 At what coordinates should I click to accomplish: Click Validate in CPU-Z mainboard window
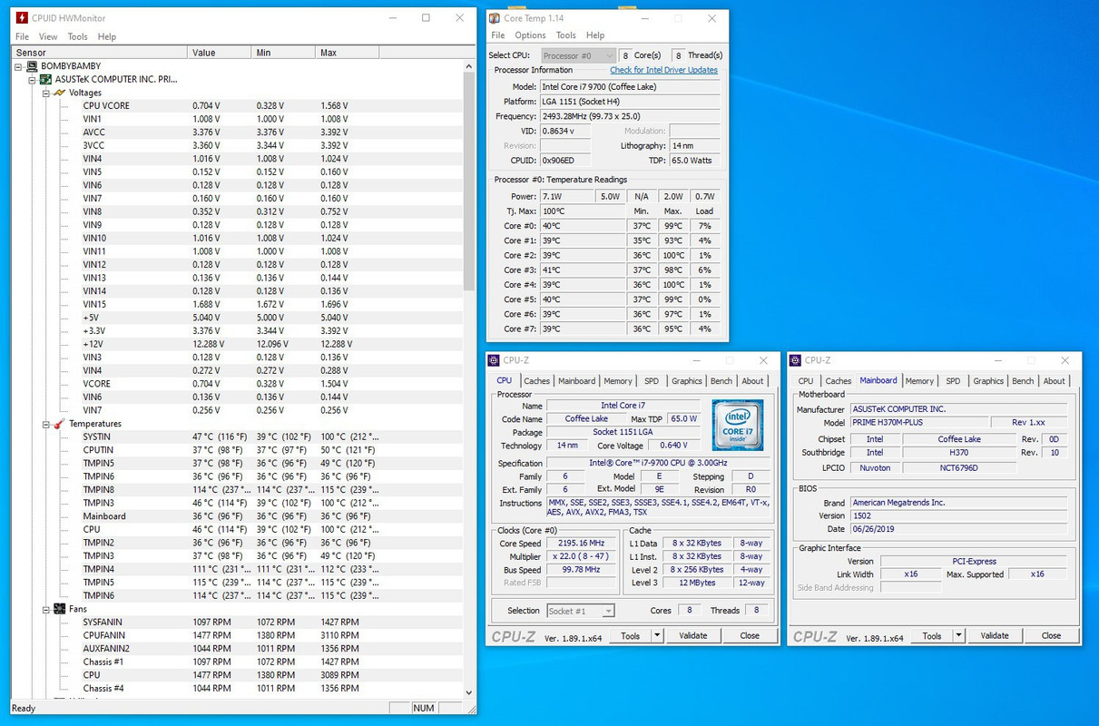point(995,635)
